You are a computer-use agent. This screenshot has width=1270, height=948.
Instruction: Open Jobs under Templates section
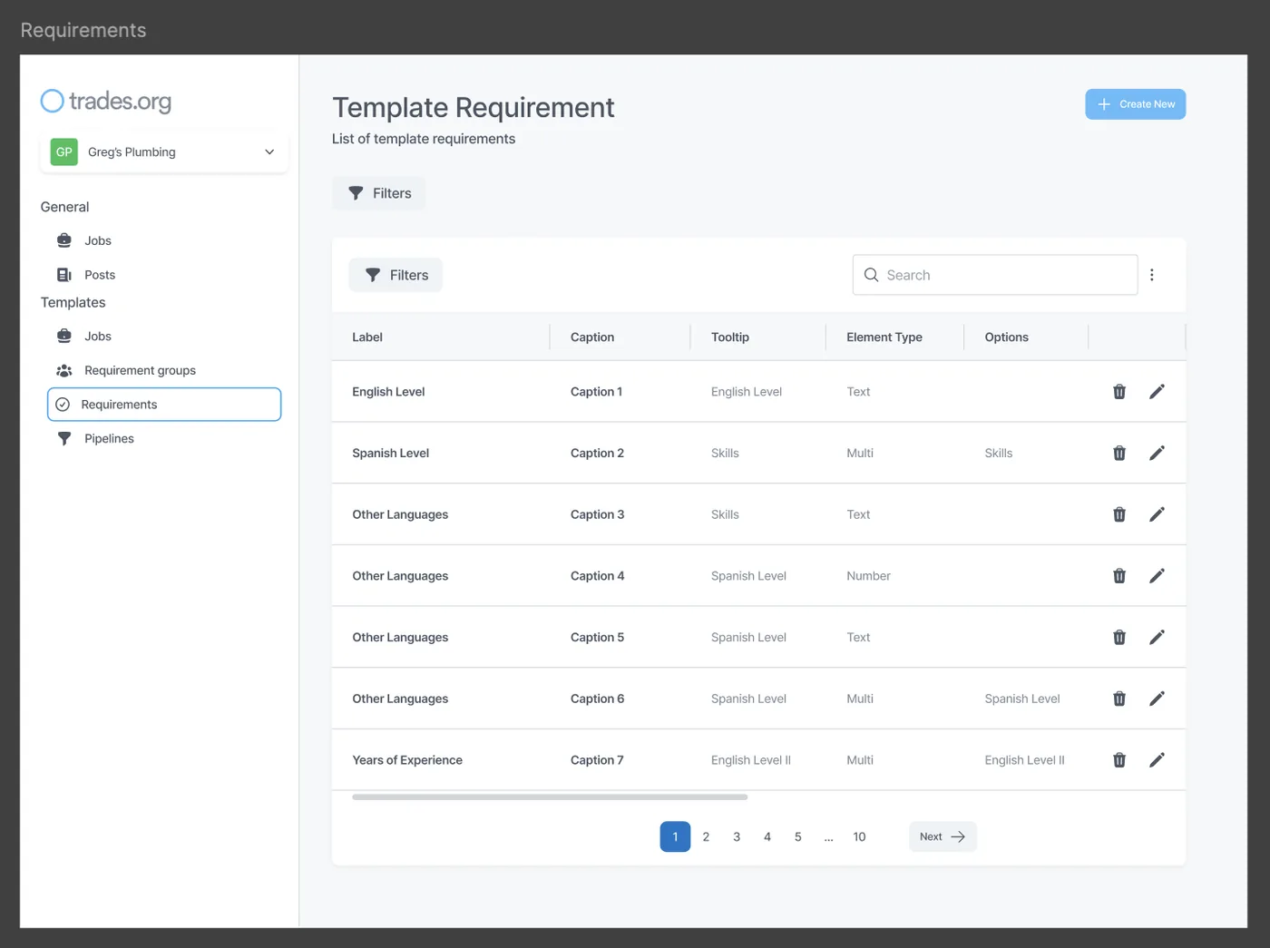98,337
